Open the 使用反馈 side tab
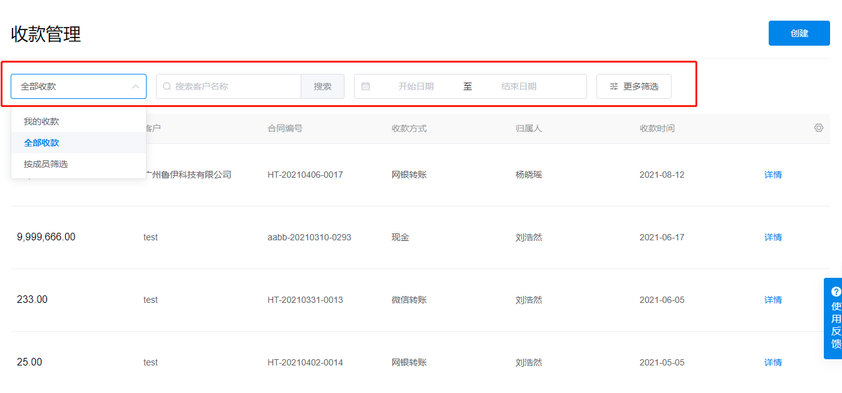 (836, 325)
